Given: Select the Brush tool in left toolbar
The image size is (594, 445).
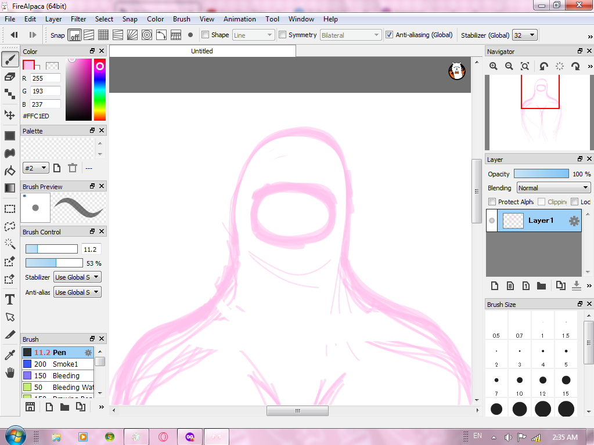Looking at the screenshot, I should pos(10,59).
